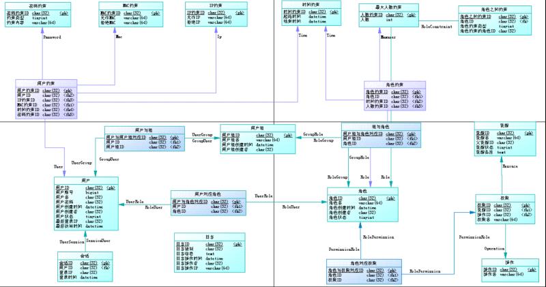Image resolution: width=546 pixels, height=287 pixels.
Task: Click the Operation relationship label
Action: point(494,249)
